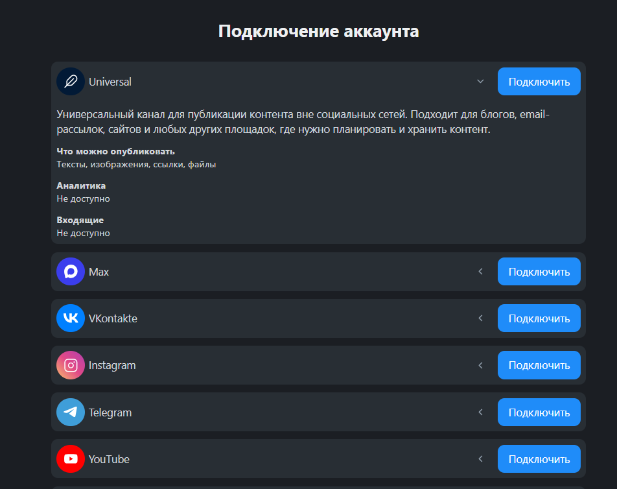Click the Instagram camera logo icon
The width and height of the screenshot is (617, 489).
click(71, 365)
